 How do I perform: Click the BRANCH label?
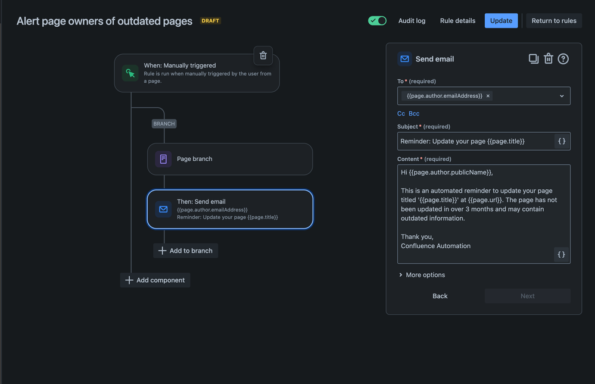(164, 124)
